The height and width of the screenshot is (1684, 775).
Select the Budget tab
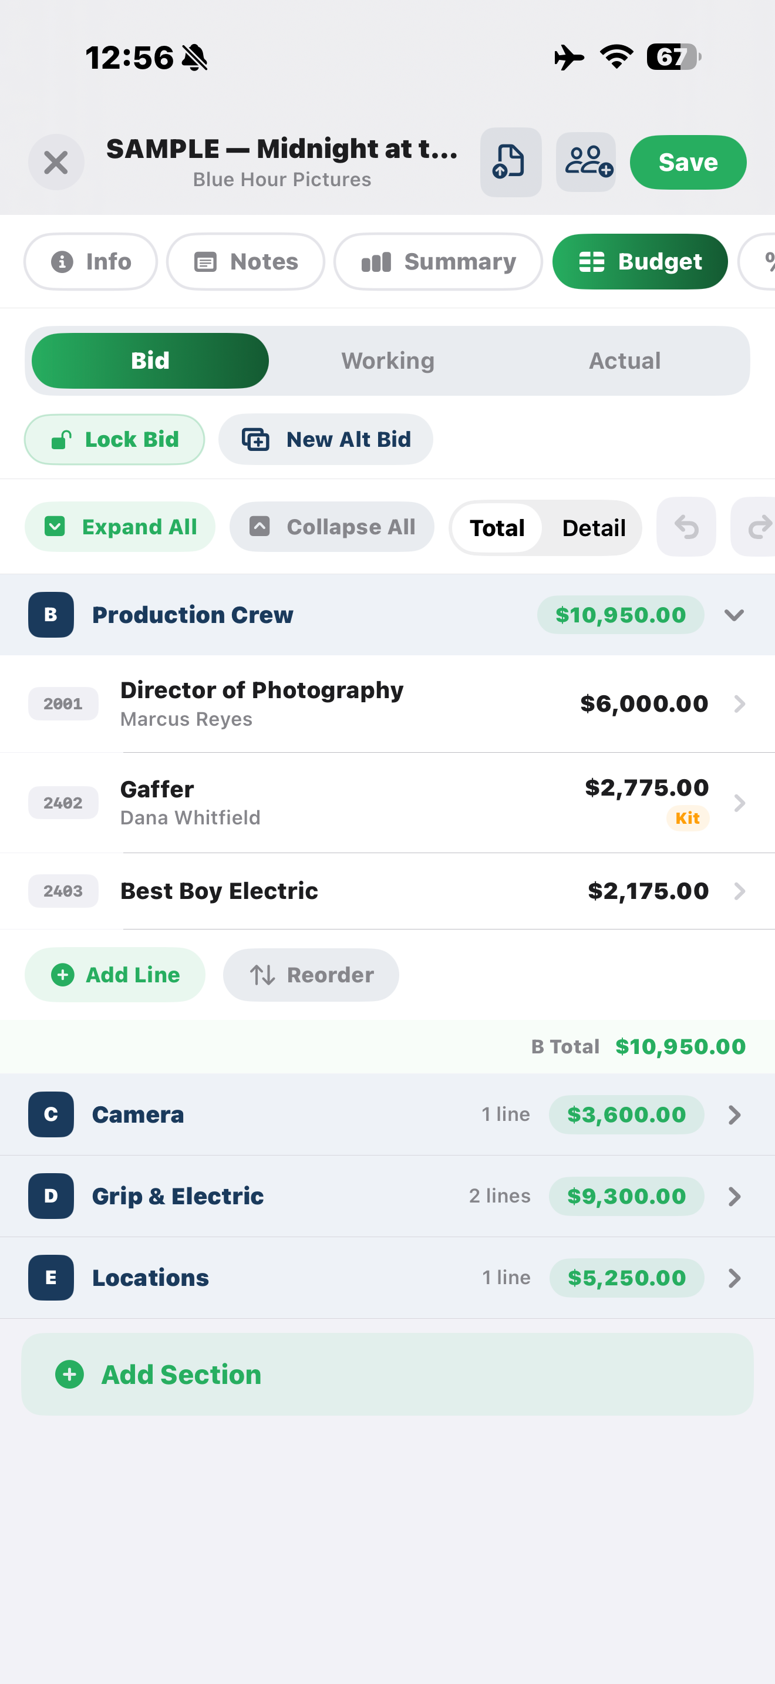click(640, 261)
